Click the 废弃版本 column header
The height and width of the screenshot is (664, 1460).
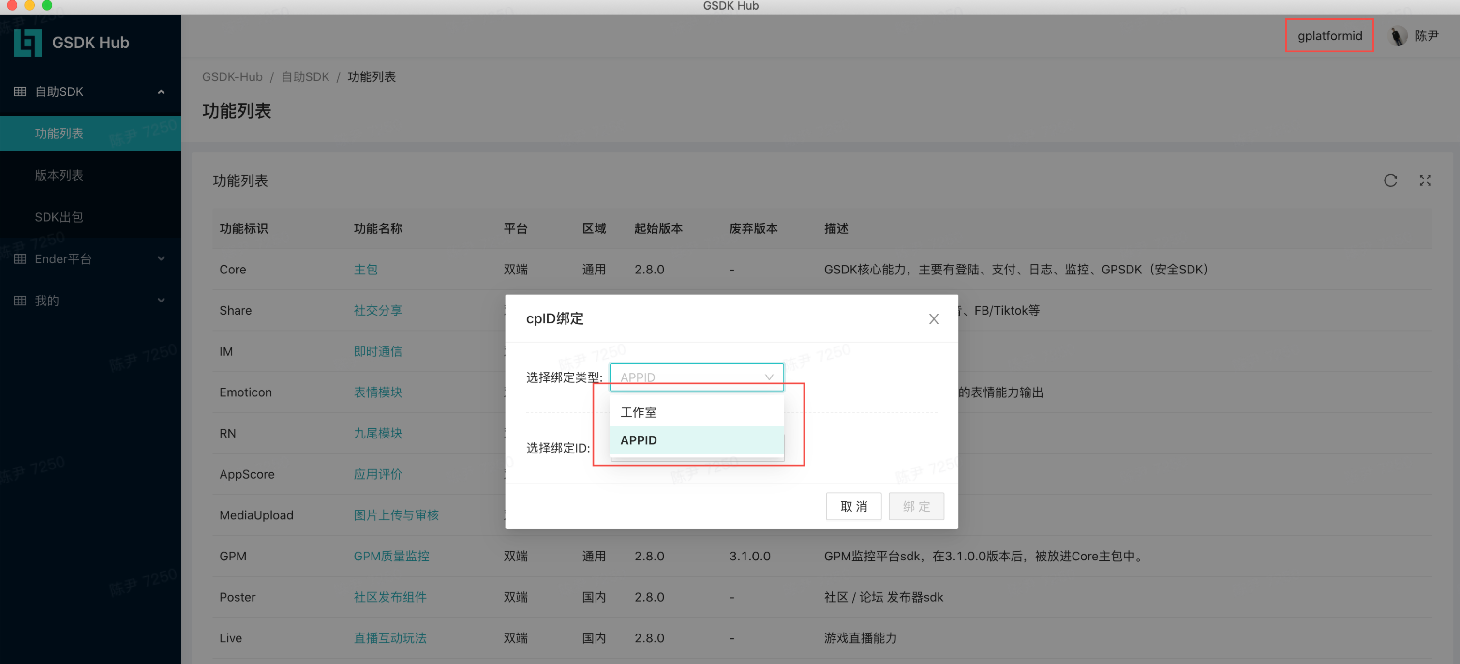[753, 228]
